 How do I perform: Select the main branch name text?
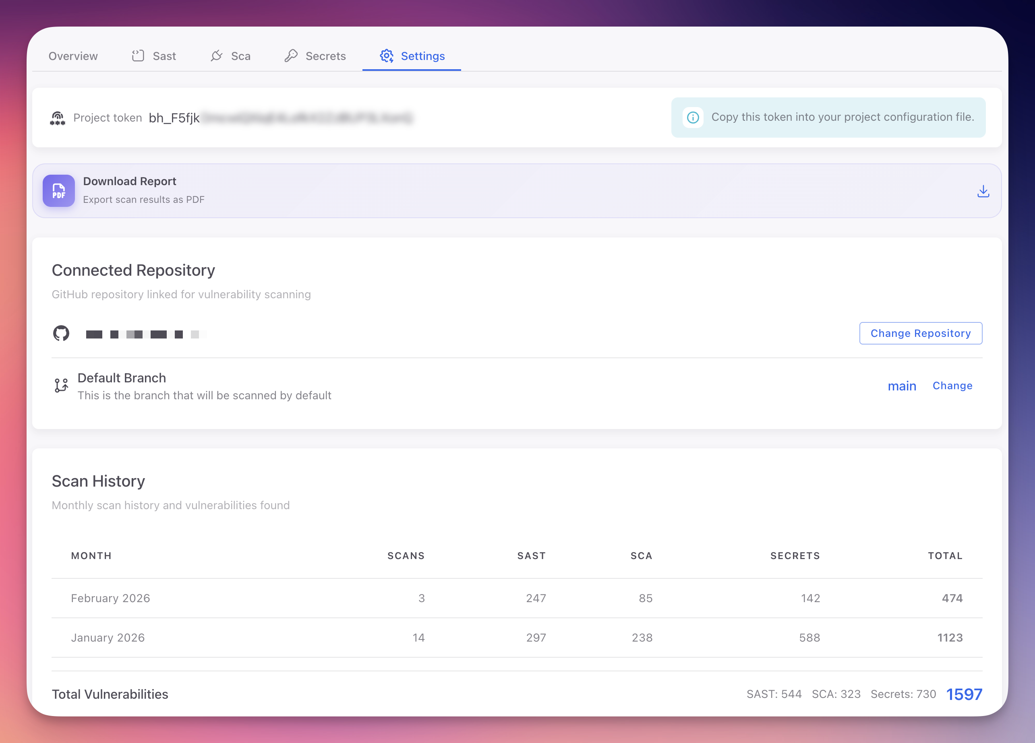click(x=902, y=386)
